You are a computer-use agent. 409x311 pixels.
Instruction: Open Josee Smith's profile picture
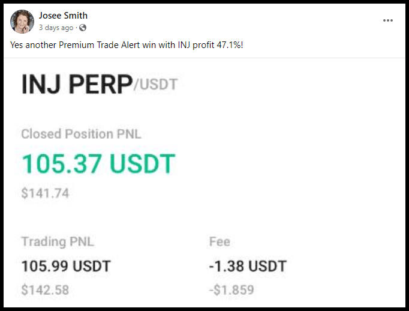(x=22, y=22)
